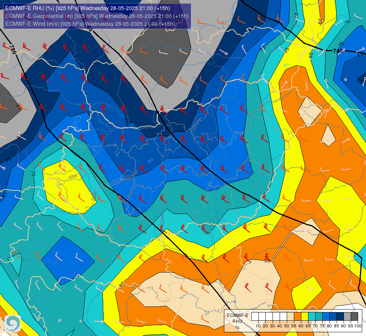This screenshot has width=366, height=336.
Task: Click the 'Vas' region label on map
Action: pos(73,177)
